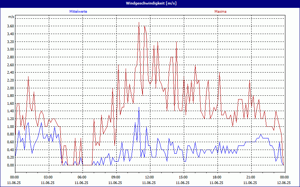Click the 21:00 time axis label
Screen dimensions: 300x187
point(250,177)
